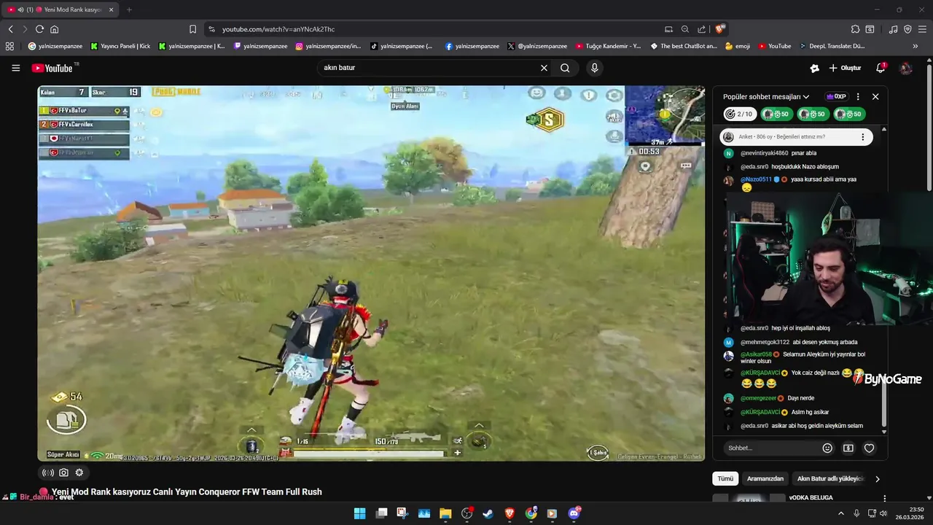Image resolution: width=933 pixels, height=525 pixels.
Task: Open the browser share icon in address bar
Action: (701, 29)
